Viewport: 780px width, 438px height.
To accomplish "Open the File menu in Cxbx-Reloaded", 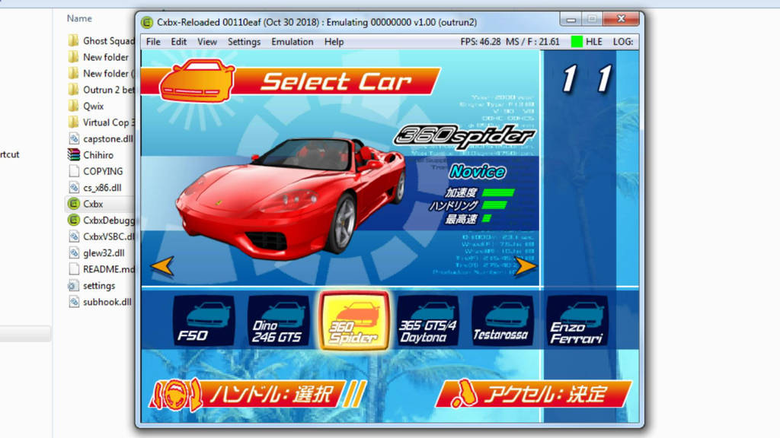I will point(153,42).
